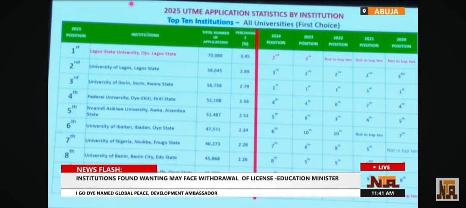The image size is (466, 208).
Task: Select the Lagos State University row name
Action: click(x=133, y=53)
